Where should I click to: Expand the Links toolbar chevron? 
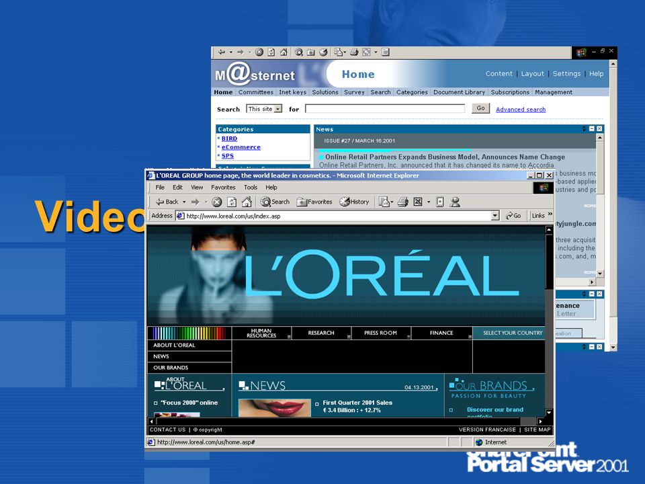click(x=550, y=214)
